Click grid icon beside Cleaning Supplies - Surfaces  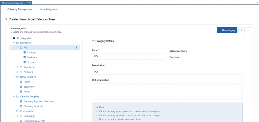(x=21, y=101)
